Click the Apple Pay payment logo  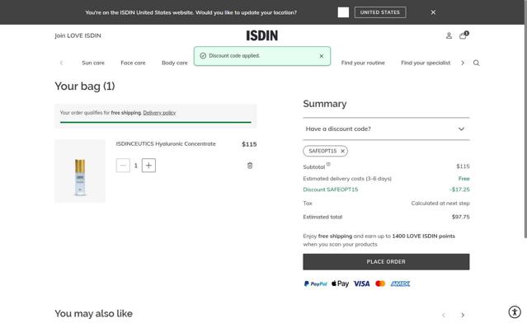coord(340,283)
